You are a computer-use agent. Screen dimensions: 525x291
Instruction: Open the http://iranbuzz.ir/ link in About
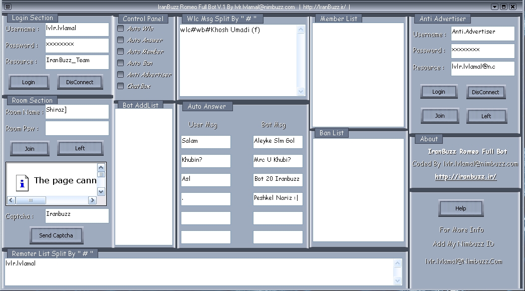[x=466, y=177]
